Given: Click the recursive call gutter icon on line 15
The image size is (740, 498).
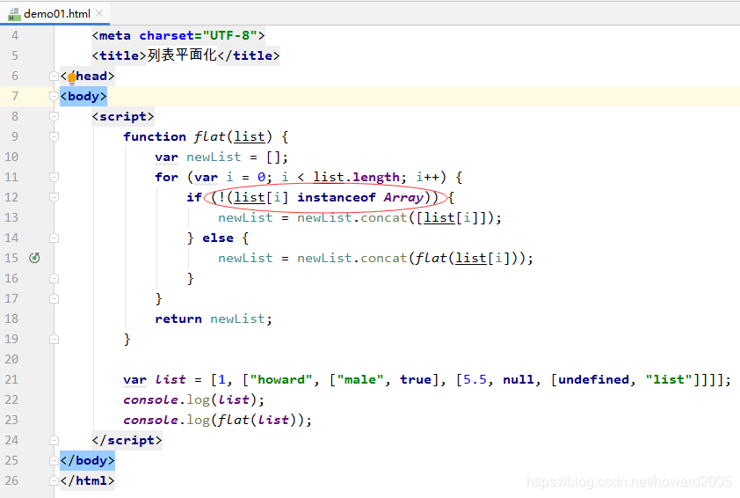Looking at the screenshot, I should (x=34, y=258).
